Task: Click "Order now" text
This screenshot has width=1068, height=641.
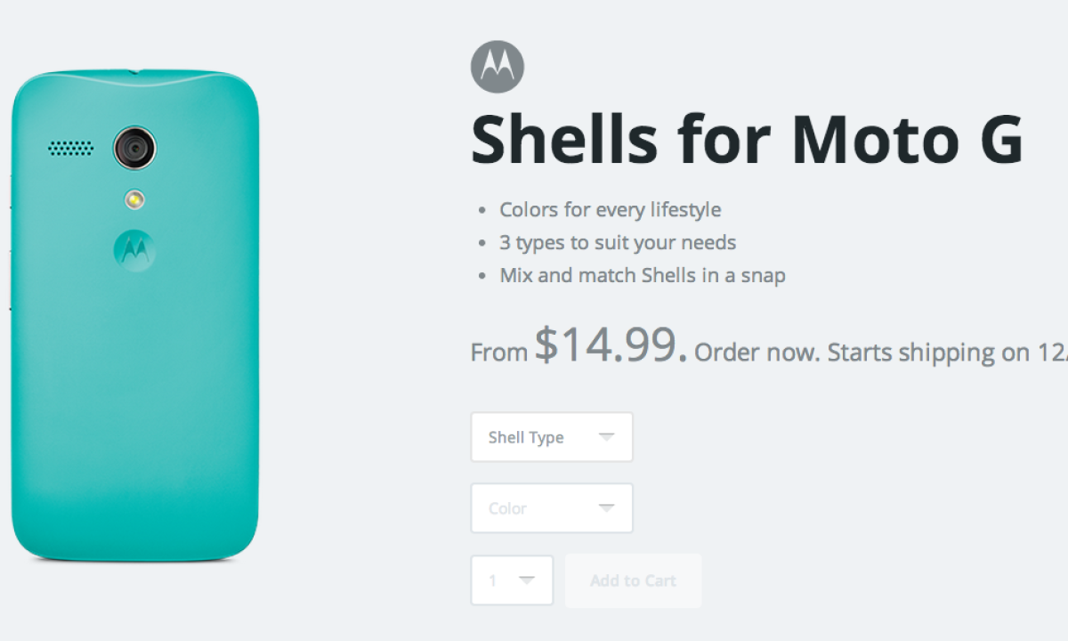Action: click(756, 353)
